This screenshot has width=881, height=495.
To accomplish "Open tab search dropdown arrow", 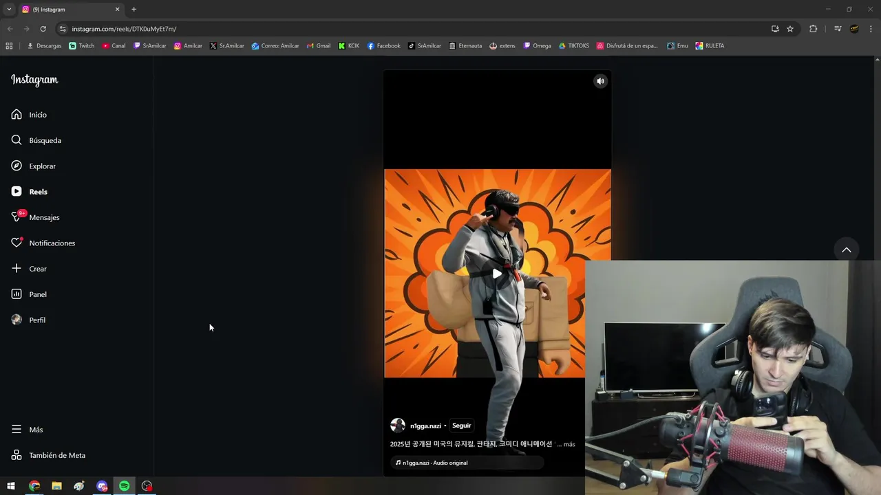I will tap(9, 10).
